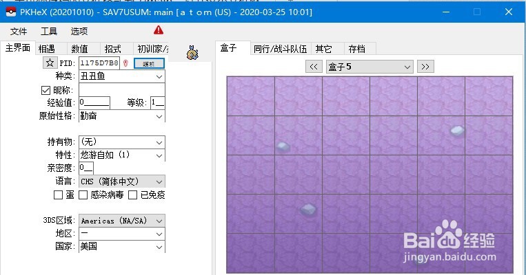Open the 盒子5 box selector dropdown

point(370,67)
